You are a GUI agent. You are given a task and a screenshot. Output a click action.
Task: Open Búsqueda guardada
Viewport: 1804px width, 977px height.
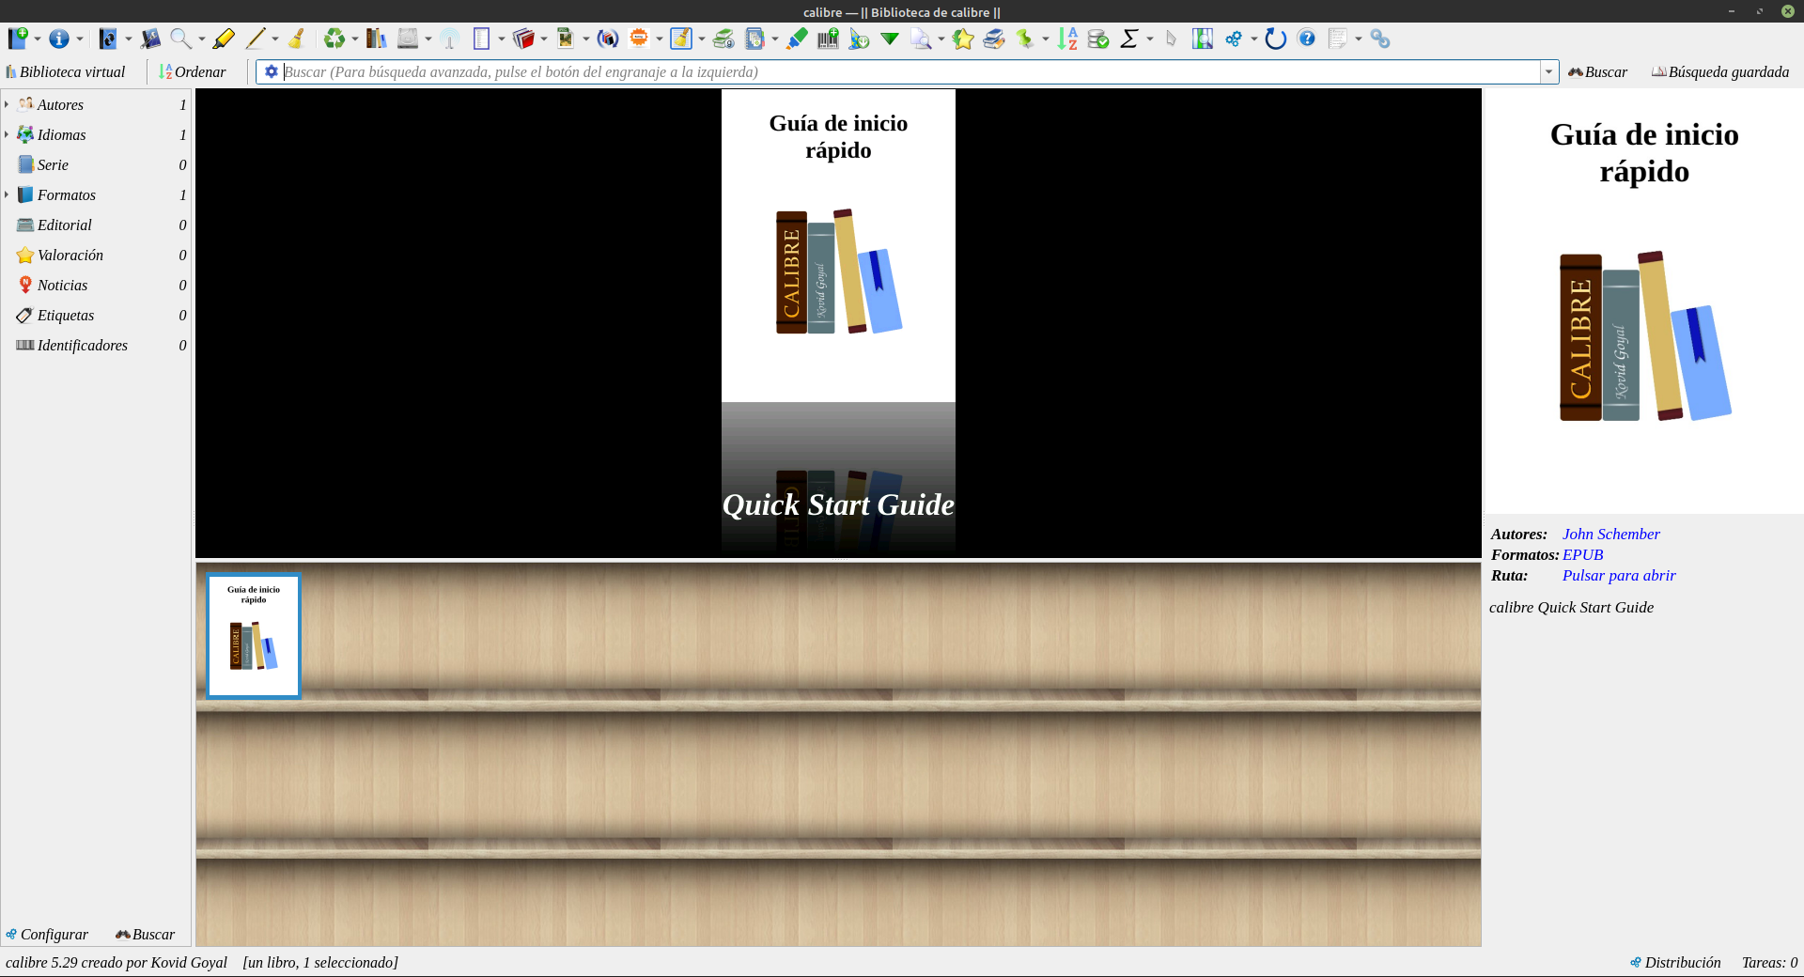[x=1720, y=71]
